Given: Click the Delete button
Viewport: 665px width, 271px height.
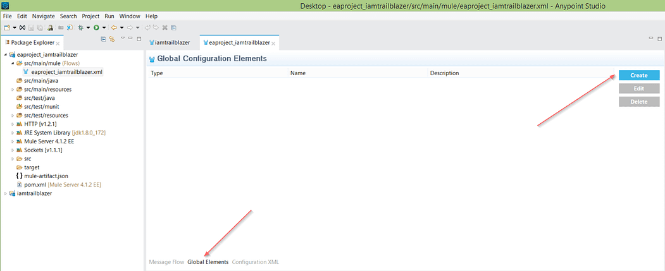Looking at the screenshot, I should tap(638, 102).
